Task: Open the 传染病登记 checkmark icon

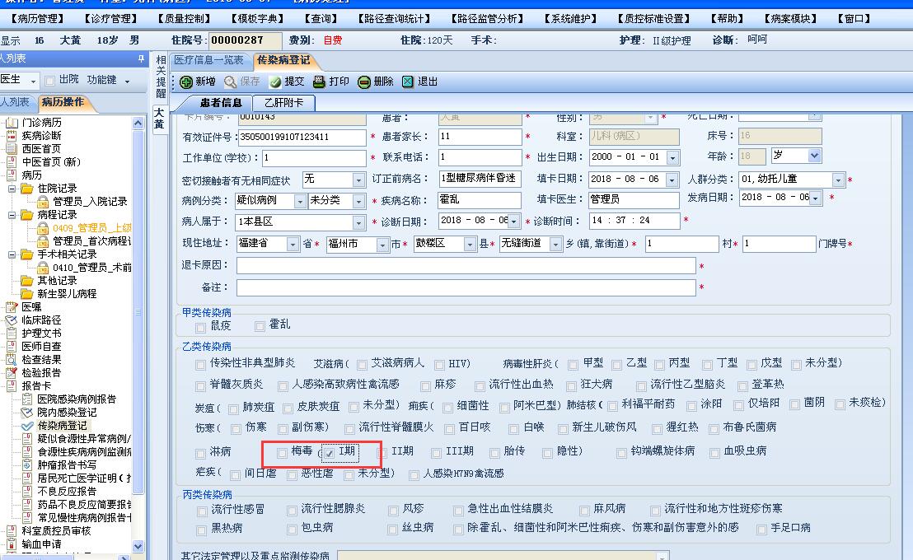Action: click(27, 426)
